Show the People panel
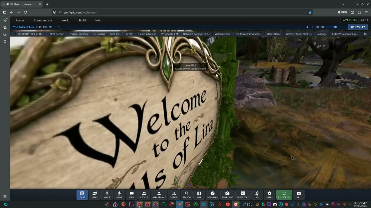This screenshot has height=208, width=371. [x=144, y=195]
